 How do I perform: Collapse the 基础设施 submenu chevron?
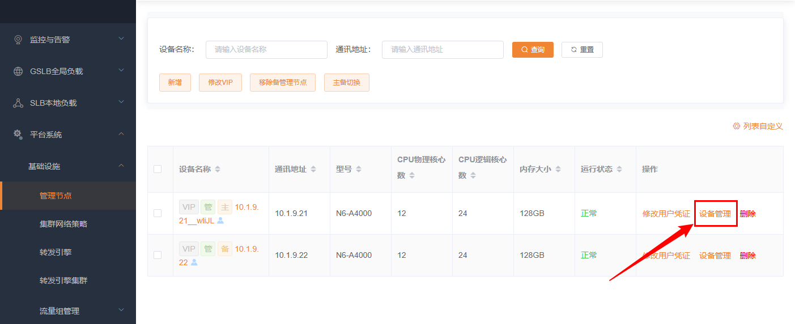(x=121, y=166)
